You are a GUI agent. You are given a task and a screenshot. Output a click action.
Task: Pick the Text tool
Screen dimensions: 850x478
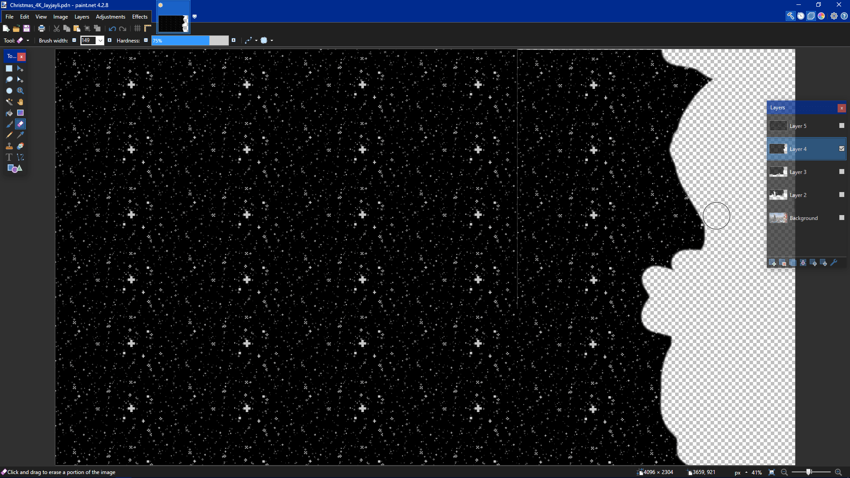9,157
